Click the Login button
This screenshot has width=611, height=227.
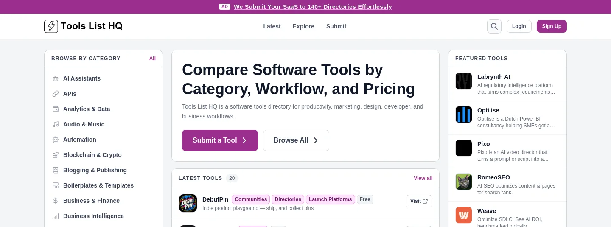[x=519, y=26]
